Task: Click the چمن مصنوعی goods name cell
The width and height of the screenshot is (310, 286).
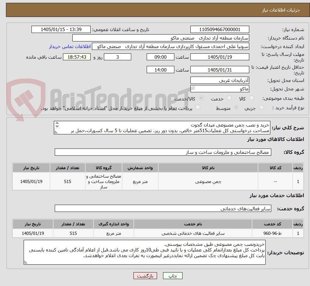Action: [x=208, y=181]
